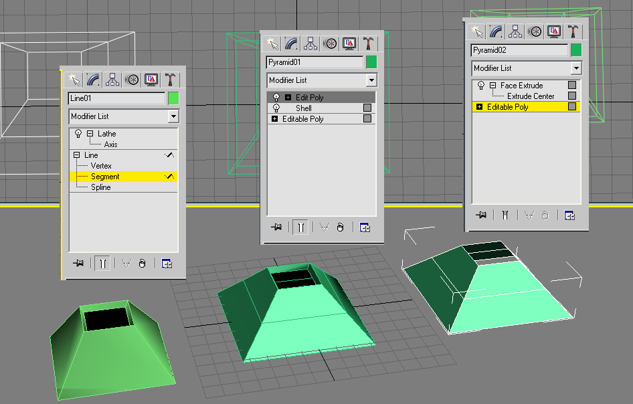Open Modifier List dropdown for Pyramid02
Viewport: 633px width, 404px height.
tap(576, 68)
